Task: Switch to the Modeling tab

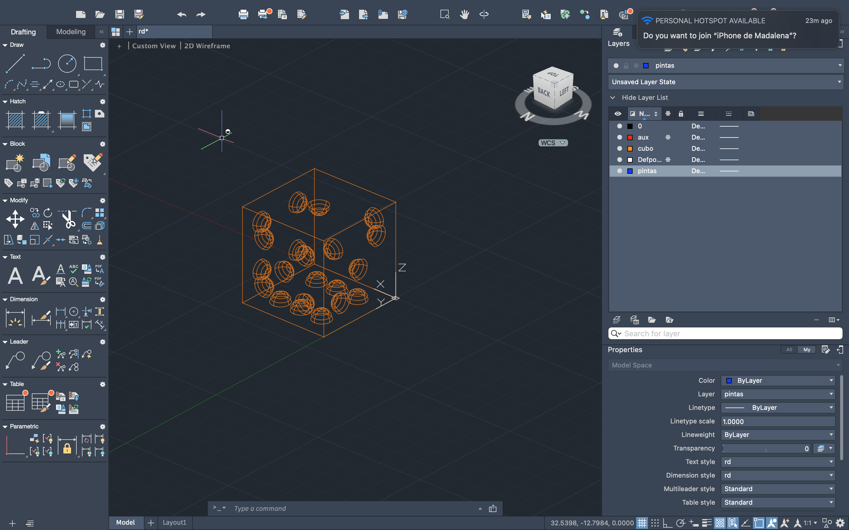Action: (71, 32)
